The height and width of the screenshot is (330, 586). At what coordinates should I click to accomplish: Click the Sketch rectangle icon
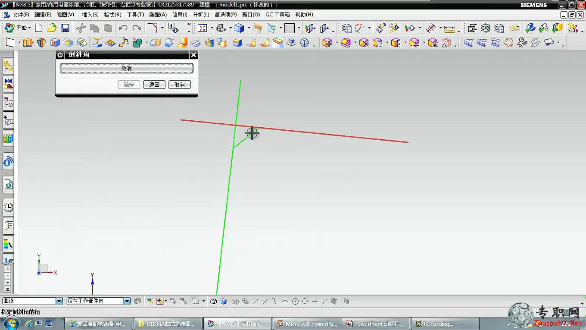10,43
